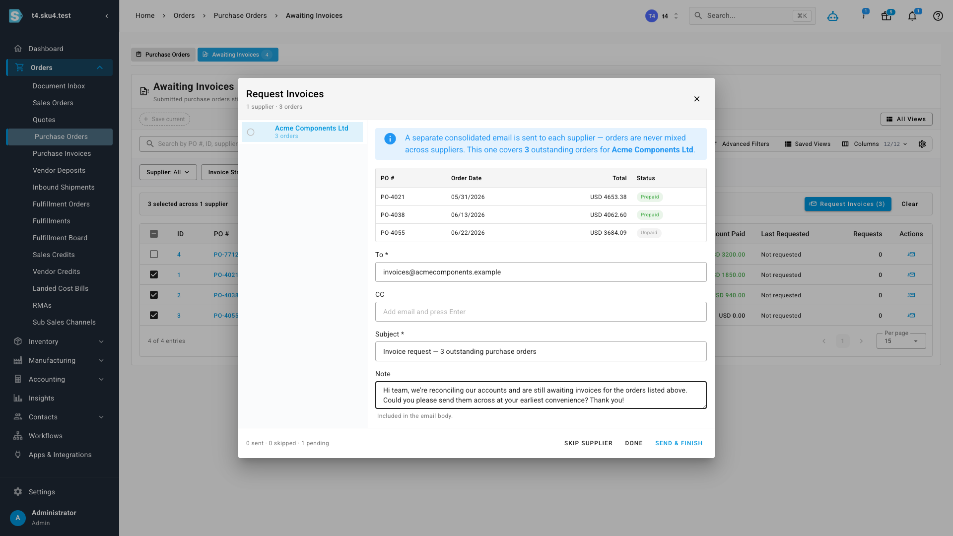Screen dimensions: 953x536
Task: Click the Done button
Action: point(634,443)
